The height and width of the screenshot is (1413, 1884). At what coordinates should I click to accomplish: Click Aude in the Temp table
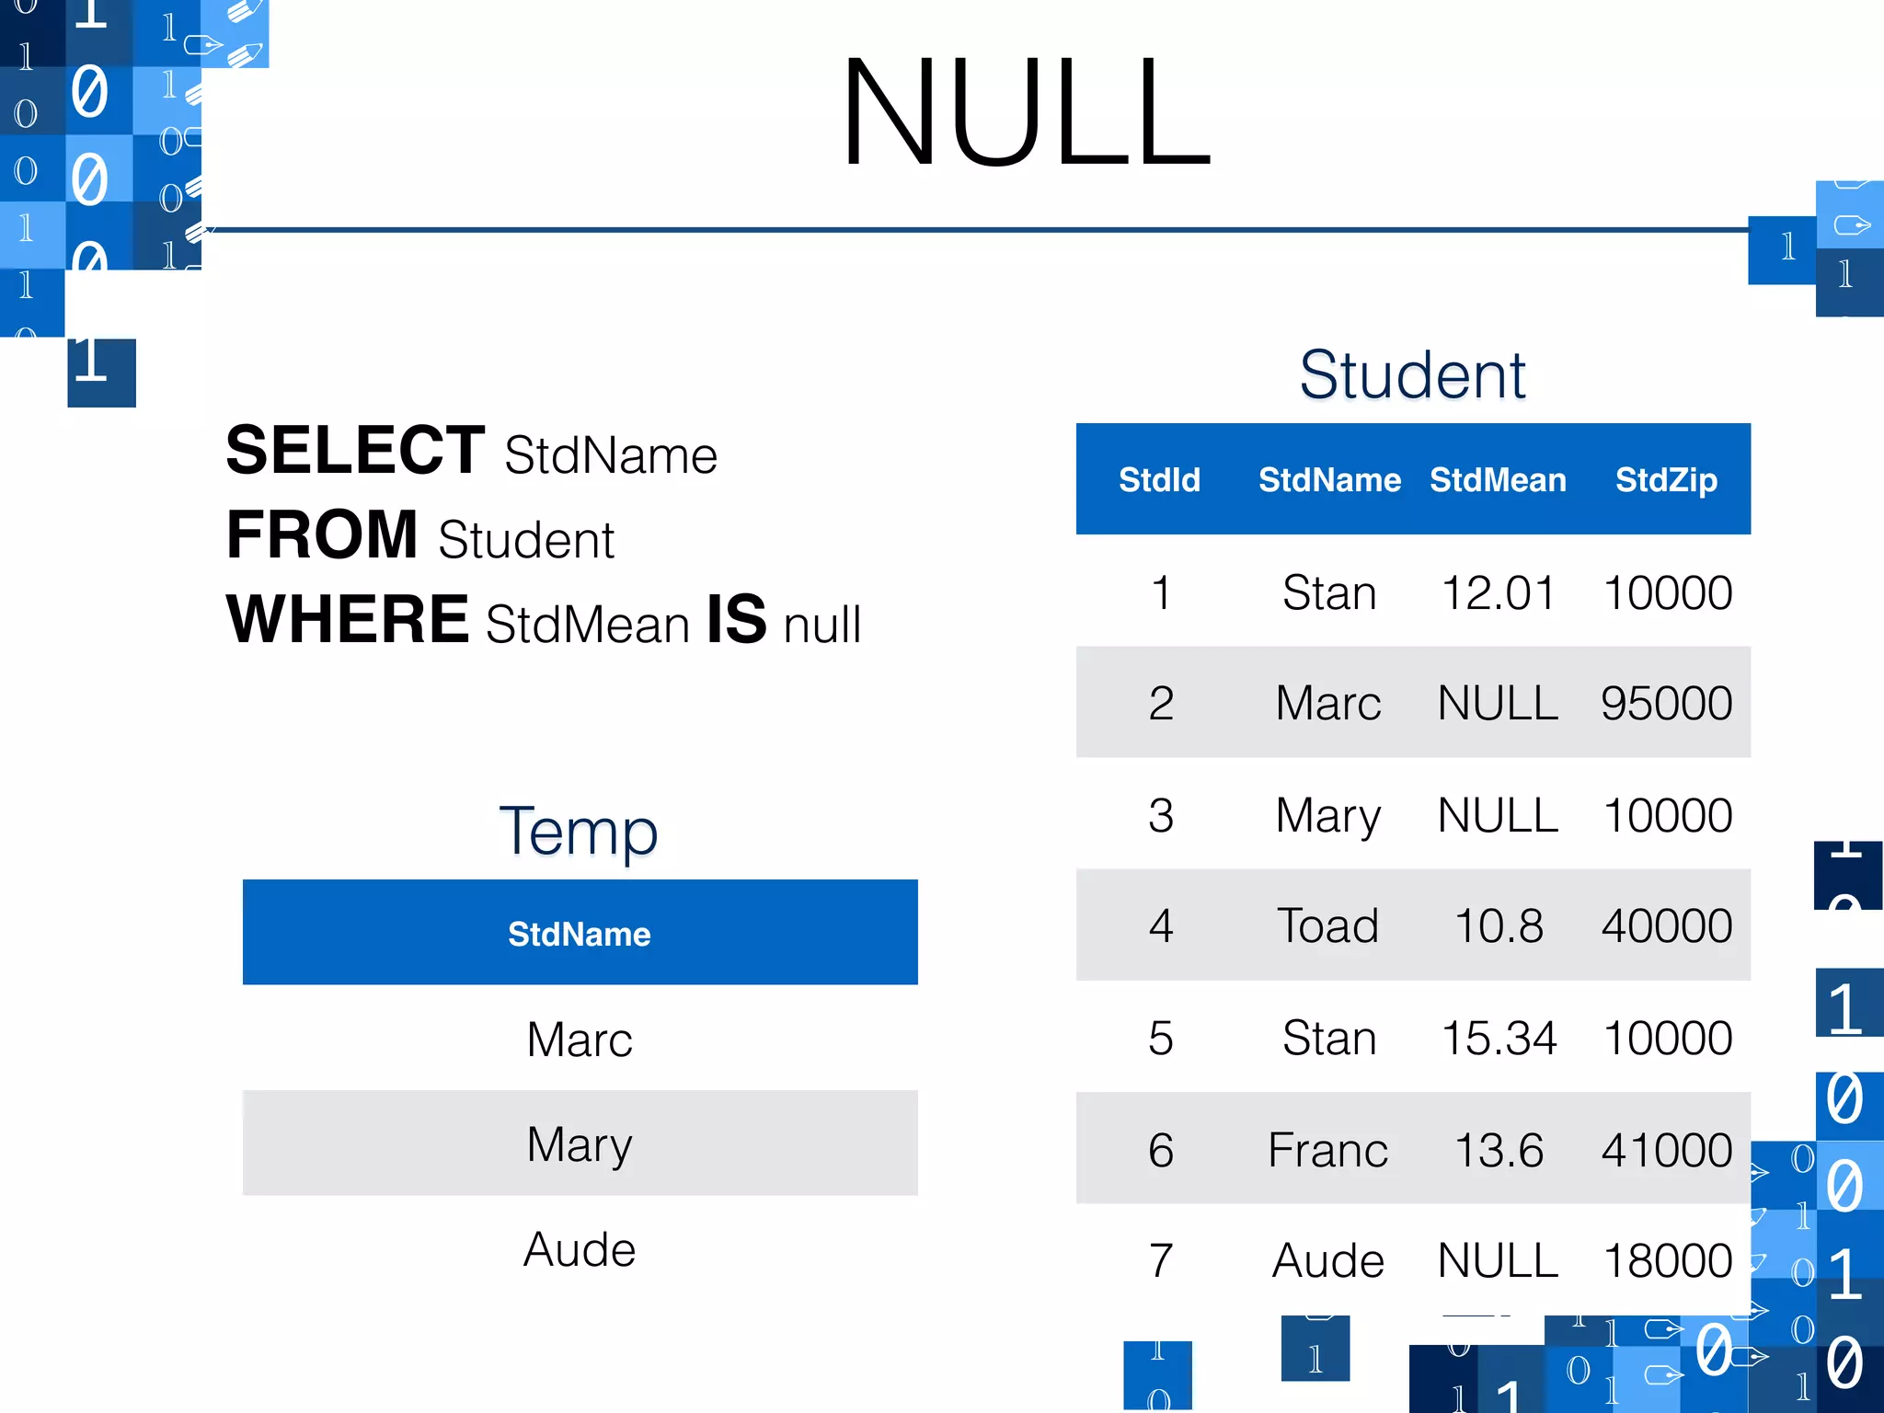tap(580, 1249)
